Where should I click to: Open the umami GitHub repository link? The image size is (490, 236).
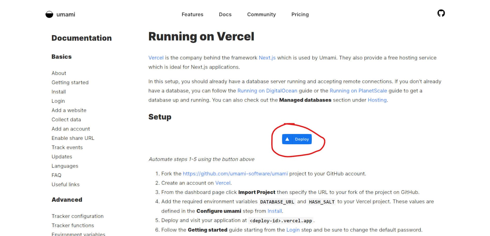point(235,174)
